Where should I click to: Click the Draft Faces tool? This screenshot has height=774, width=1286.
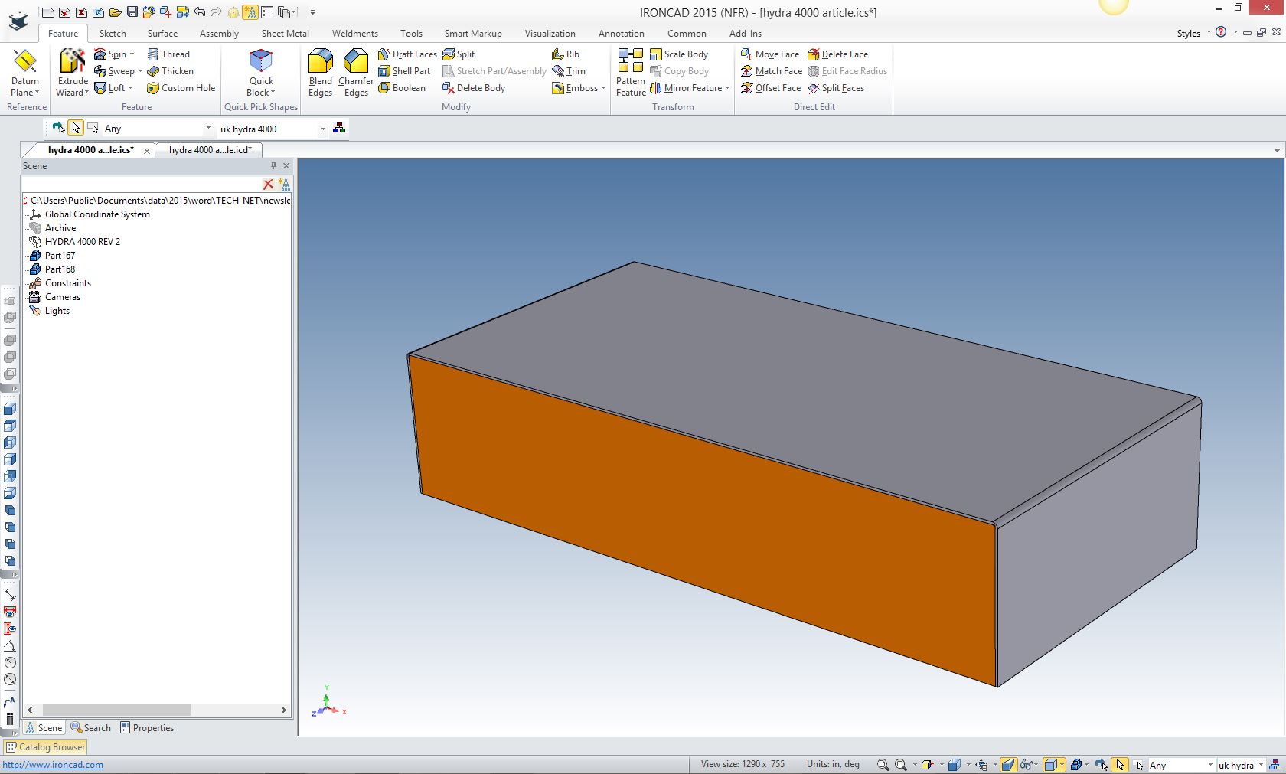pos(407,54)
